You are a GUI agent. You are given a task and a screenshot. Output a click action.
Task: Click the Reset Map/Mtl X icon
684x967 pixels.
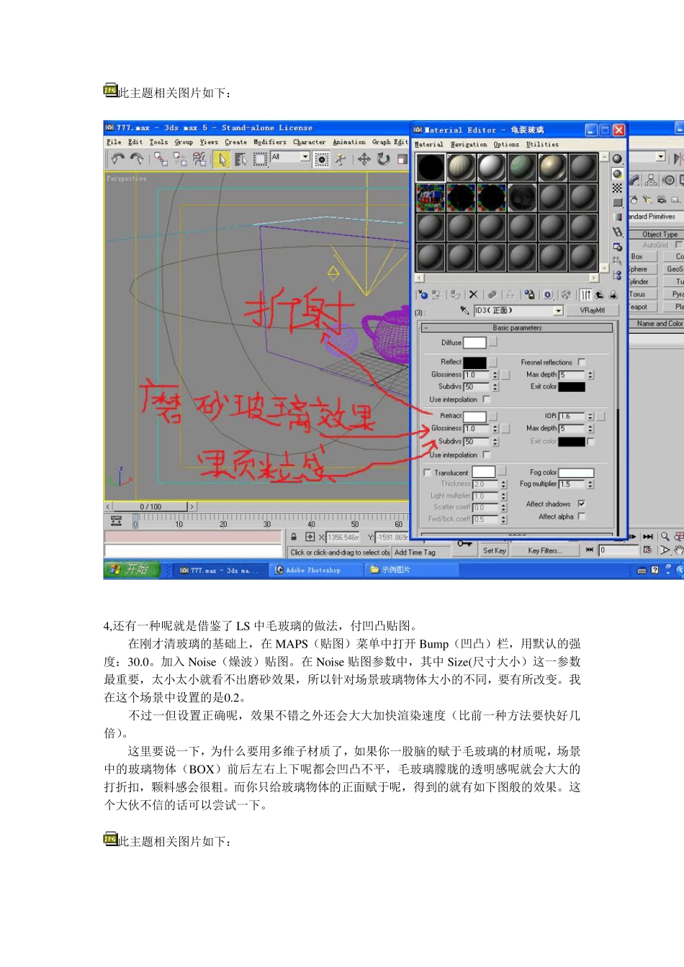pyautogui.click(x=473, y=294)
